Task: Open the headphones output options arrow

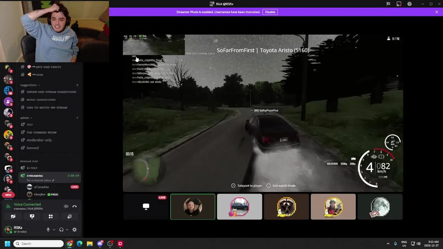Action: coord(67,230)
